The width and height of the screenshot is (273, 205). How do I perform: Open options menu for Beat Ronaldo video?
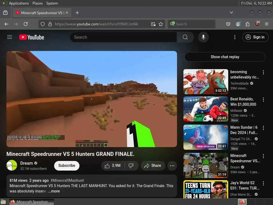[x=263, y=100]
